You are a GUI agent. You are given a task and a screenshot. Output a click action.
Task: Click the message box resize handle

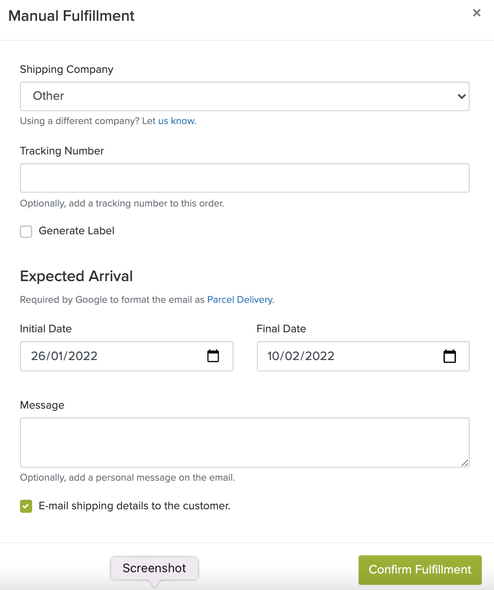(464, 463)
